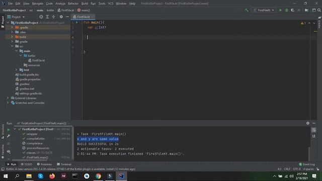Toggle the eye view icon in Run panel

[x=9, y=151]
